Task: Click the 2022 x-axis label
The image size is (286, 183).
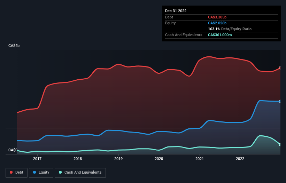Action: point(240,159)
